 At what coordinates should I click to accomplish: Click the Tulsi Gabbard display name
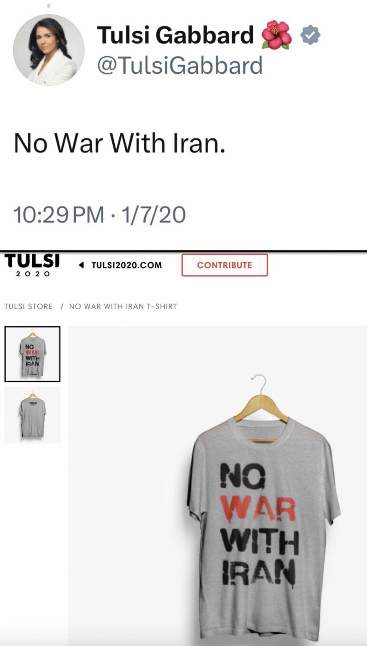tap(175, 35)
